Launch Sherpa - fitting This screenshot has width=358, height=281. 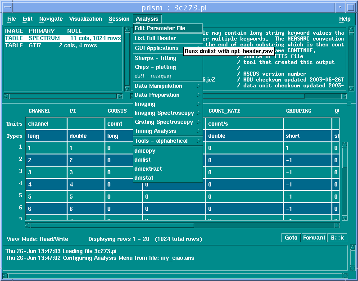pyautogui.click(x=168, y=58)
